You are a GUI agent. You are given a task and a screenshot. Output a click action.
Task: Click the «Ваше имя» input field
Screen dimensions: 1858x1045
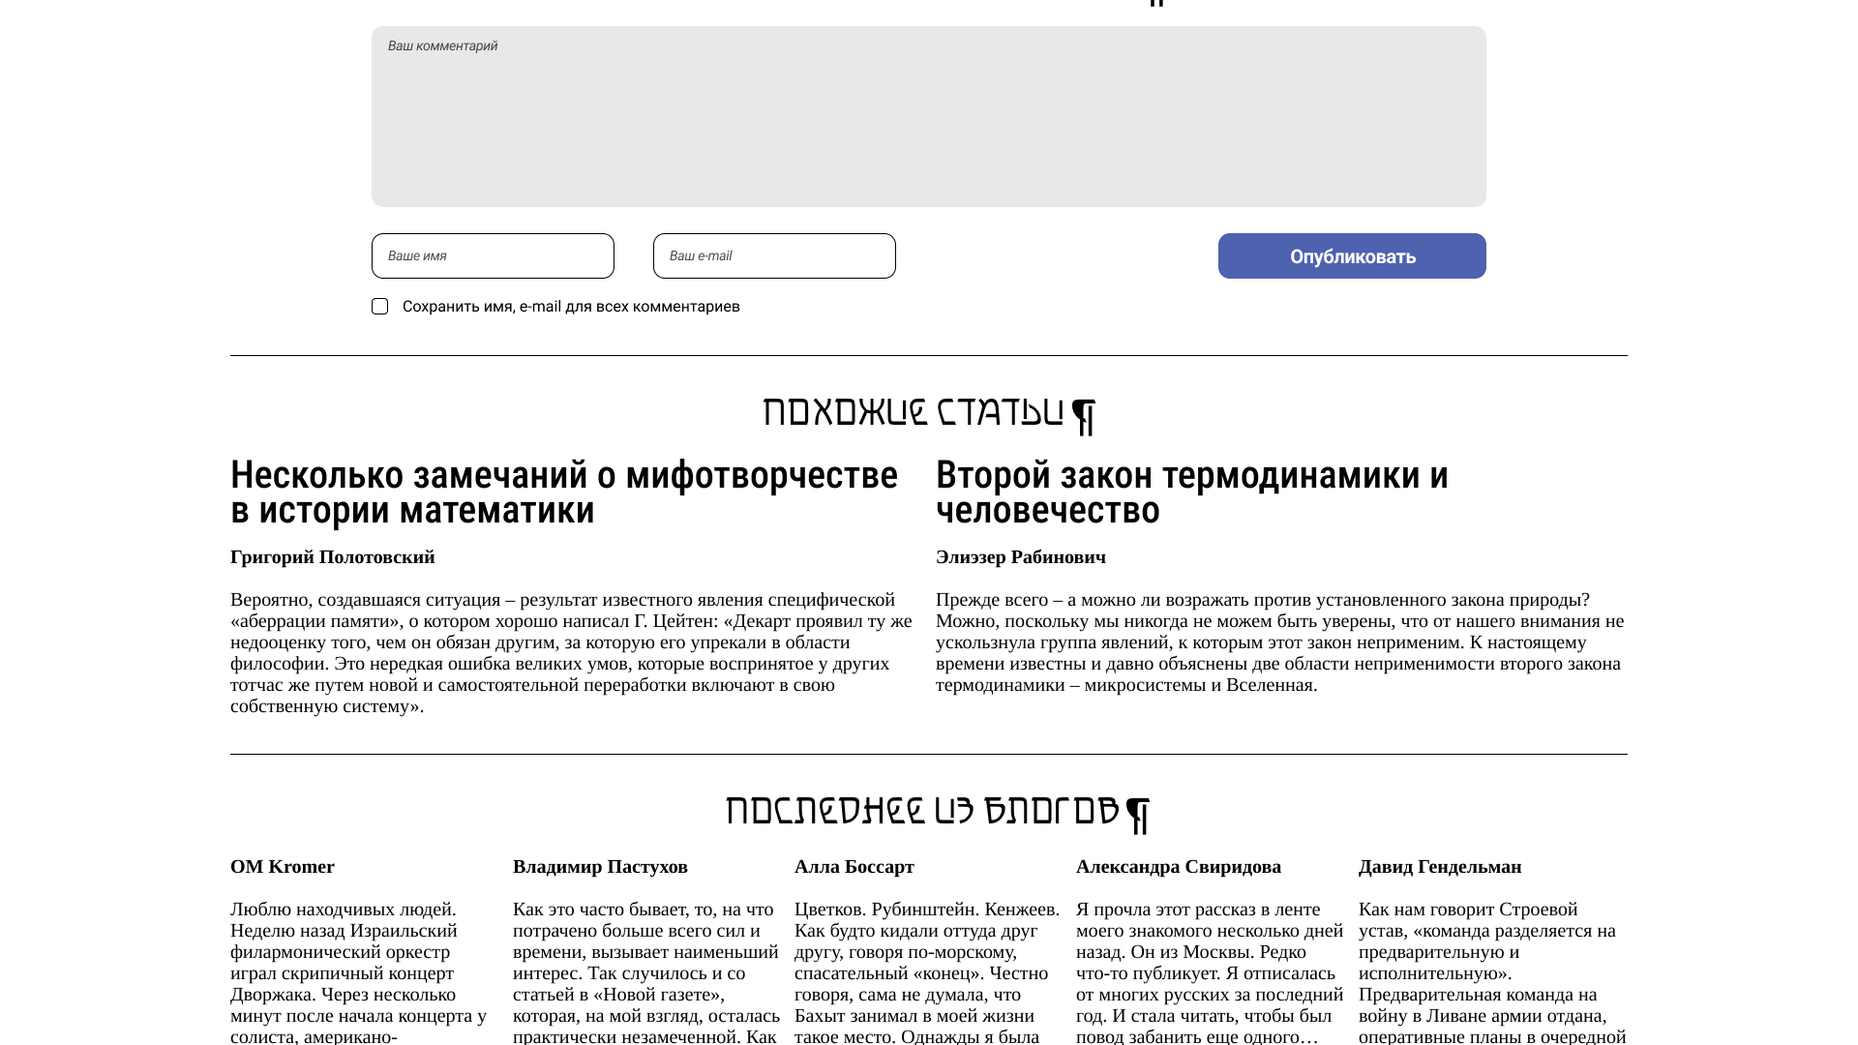(492, 255)
